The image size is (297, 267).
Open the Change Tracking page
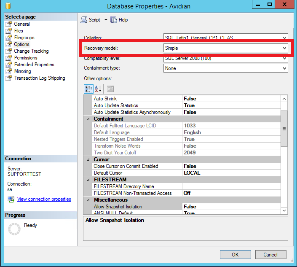point(31,51)
